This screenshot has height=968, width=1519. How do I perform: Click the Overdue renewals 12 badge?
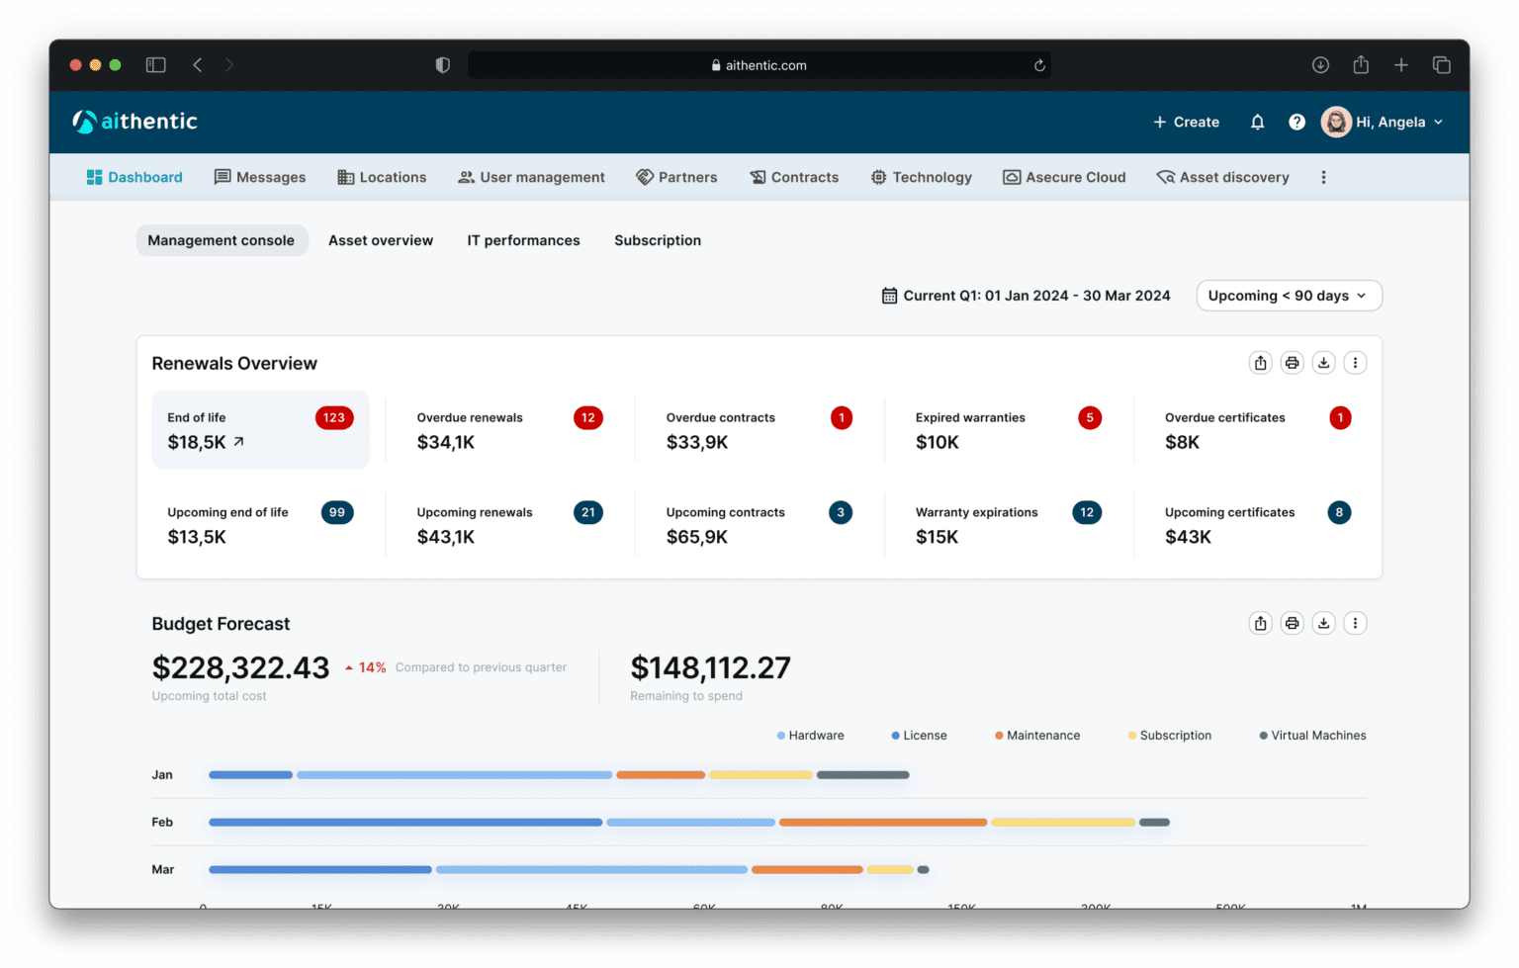pos(587,417)
